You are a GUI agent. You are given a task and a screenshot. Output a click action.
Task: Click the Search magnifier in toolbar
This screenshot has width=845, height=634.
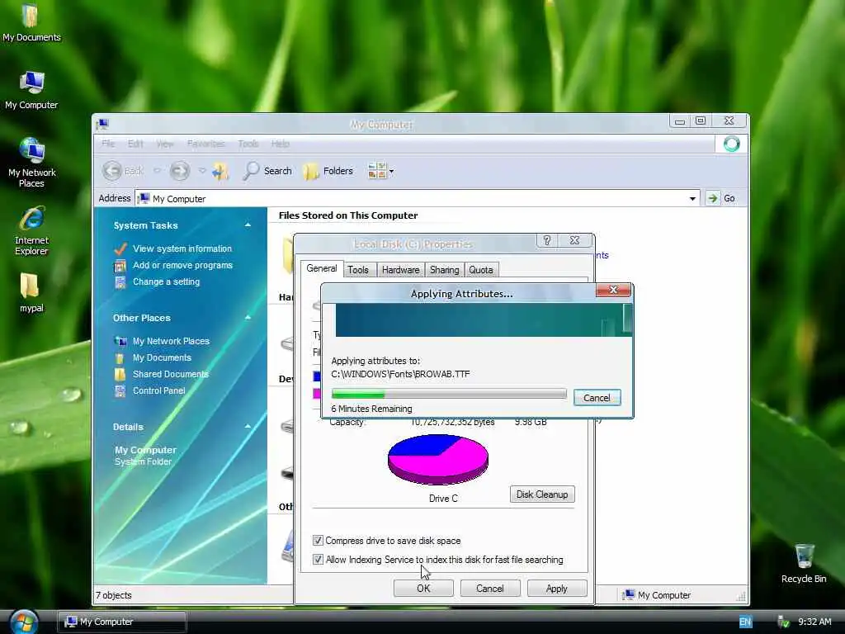pyautogui.click(x=251, y=171)
